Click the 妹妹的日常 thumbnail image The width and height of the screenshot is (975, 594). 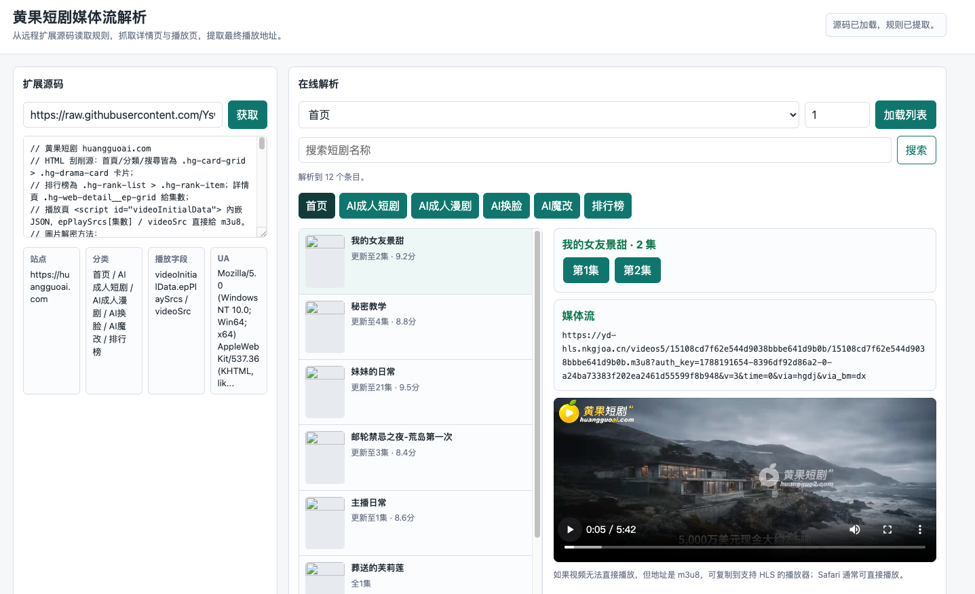point(325,392)
